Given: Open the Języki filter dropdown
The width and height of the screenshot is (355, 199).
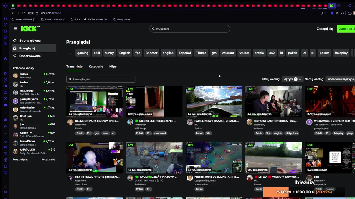Looking at the screenshot, I should click(293, 79).
